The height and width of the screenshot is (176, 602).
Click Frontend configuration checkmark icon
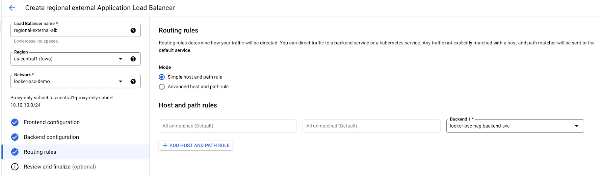[x=15, y=122]
